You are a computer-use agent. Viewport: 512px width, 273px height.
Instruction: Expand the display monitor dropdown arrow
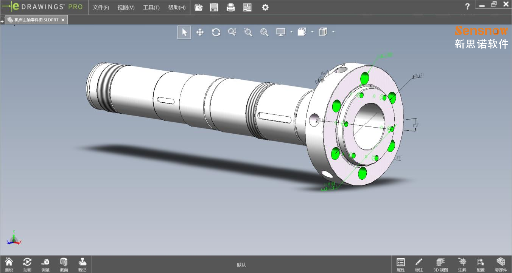tap(291, 32)
